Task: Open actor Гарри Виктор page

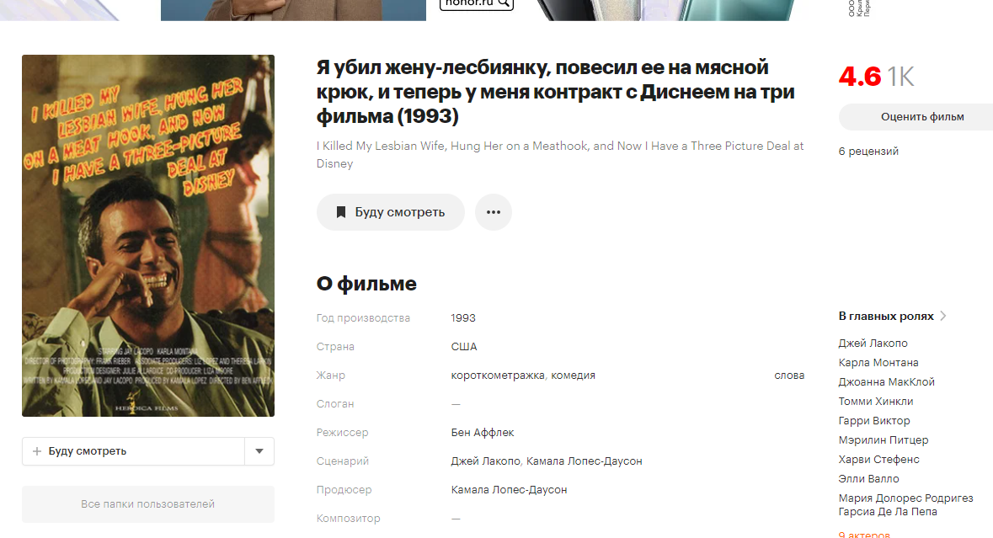Action: [x=874, y=420]
